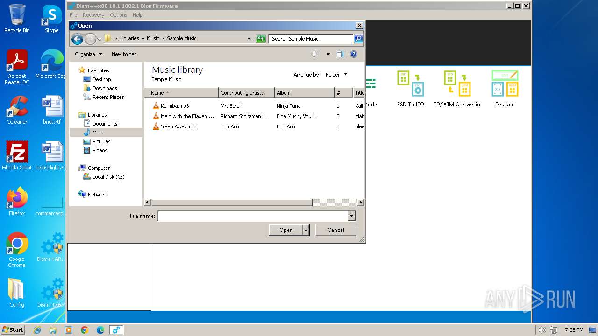Select Kalimba.mp3 file
Image resolution: width=598 pixels, height=336 pixels.
point(175,106)
